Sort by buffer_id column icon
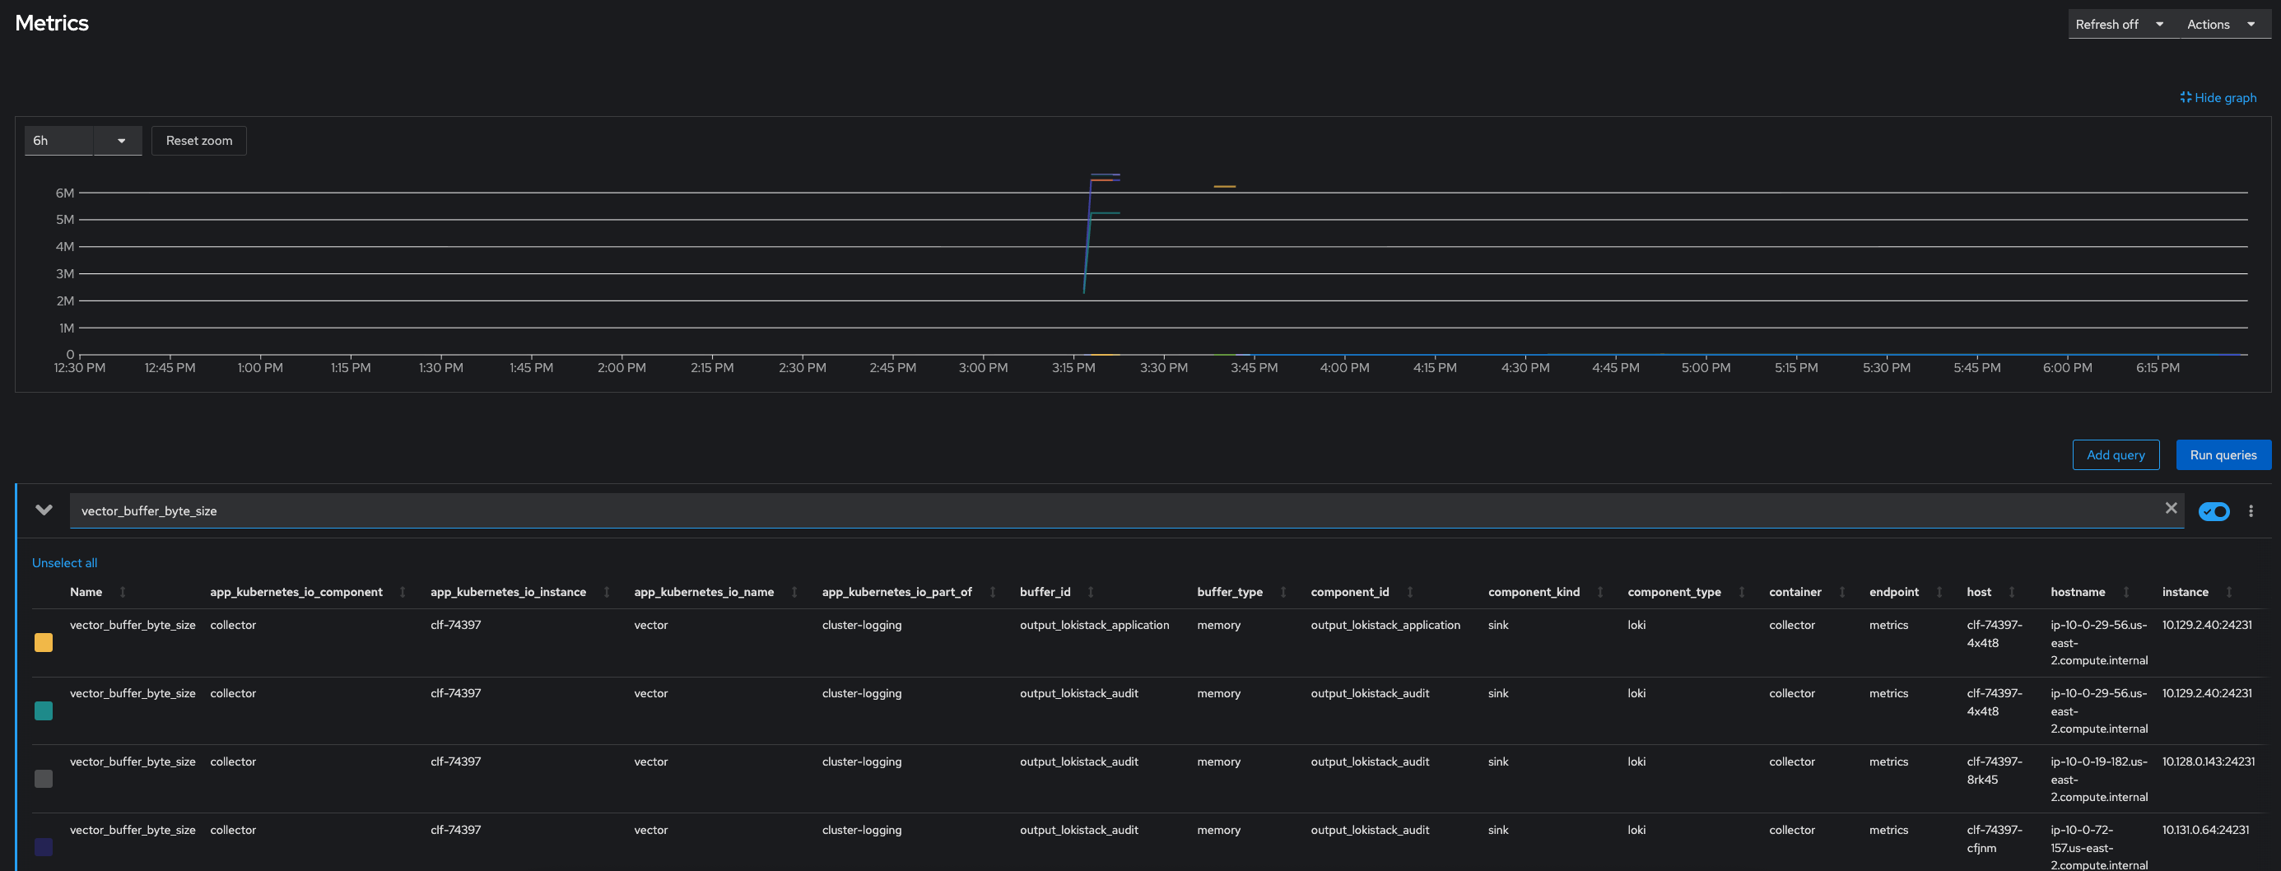Viewport: 2281px width, 871px height. click(1090, 592)
